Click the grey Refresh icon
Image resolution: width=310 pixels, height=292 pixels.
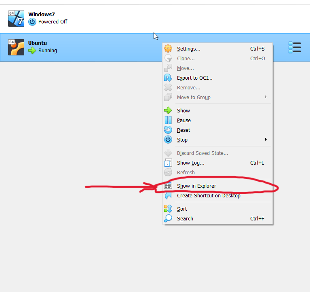point(168,172)
